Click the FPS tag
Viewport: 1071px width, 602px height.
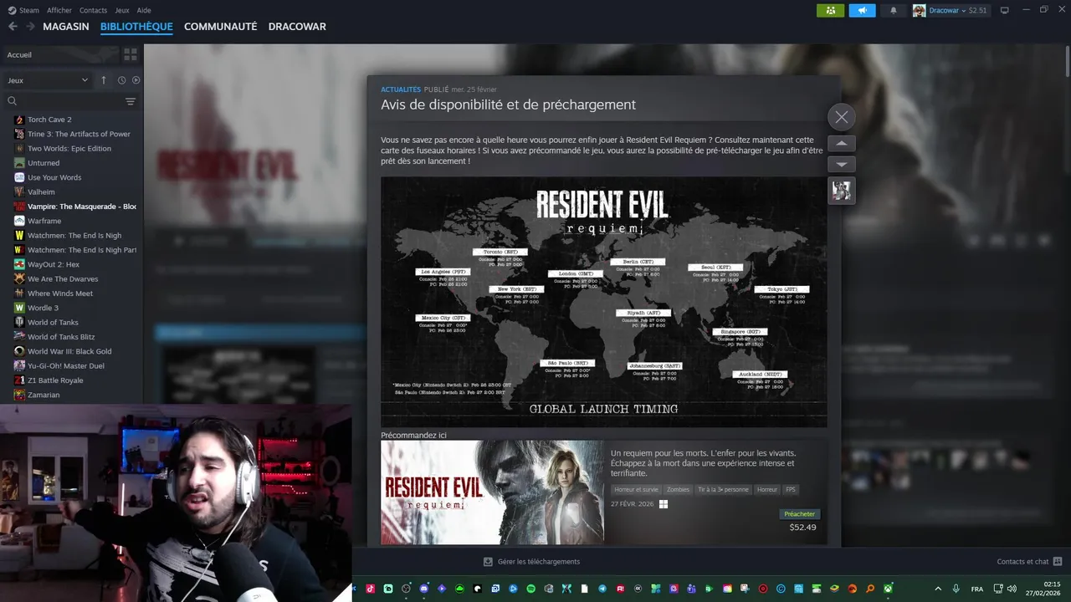(x=791, y=490)
